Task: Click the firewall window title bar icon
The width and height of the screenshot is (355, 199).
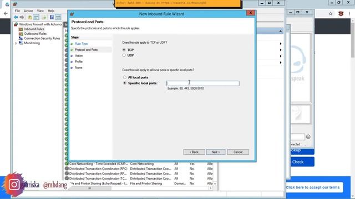Action: pos(15,4)
